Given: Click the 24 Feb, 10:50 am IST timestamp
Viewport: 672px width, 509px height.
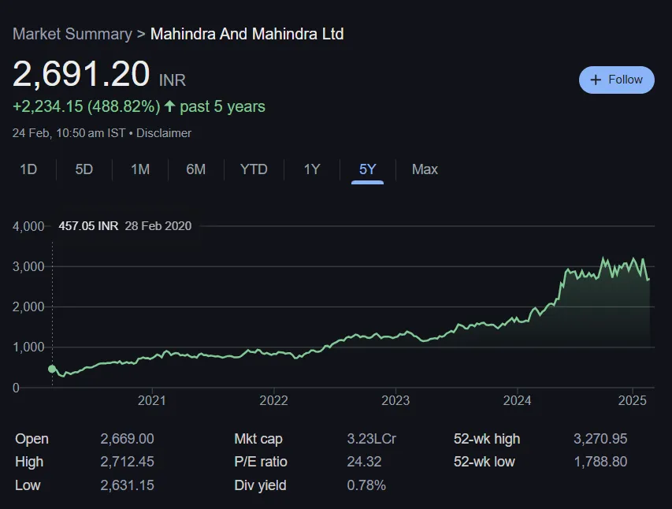Looking at the screenshot, I should (69, 133).
